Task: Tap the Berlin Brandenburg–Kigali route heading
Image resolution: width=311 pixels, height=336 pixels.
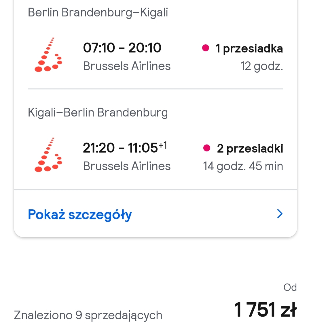Action: [x=98, y=12]
